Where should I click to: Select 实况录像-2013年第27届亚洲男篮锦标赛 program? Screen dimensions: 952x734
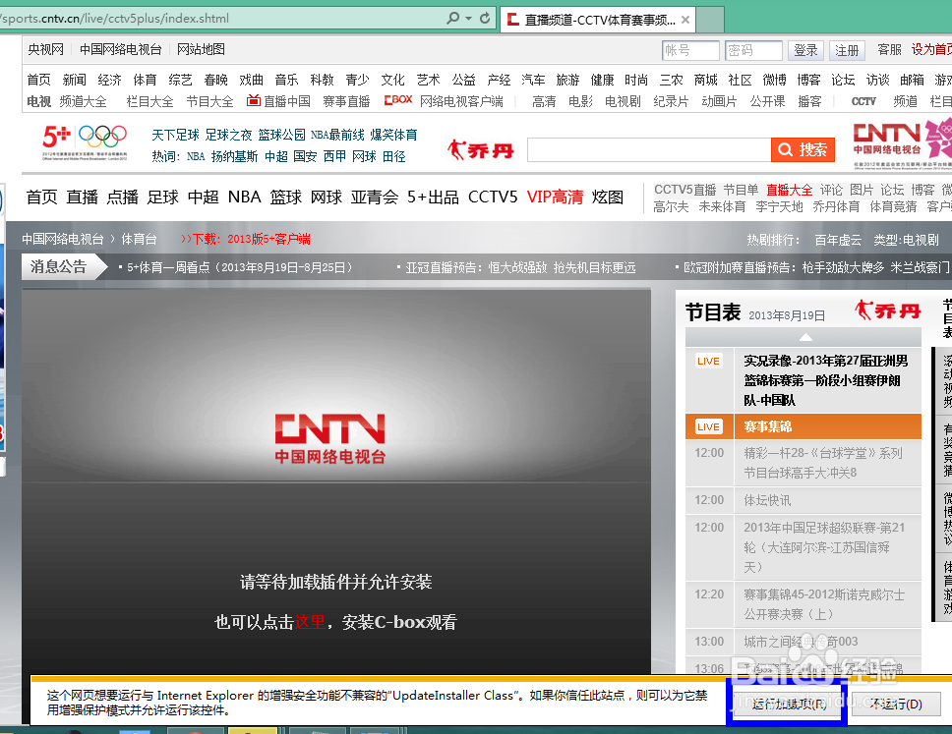(x=826, y=380)
